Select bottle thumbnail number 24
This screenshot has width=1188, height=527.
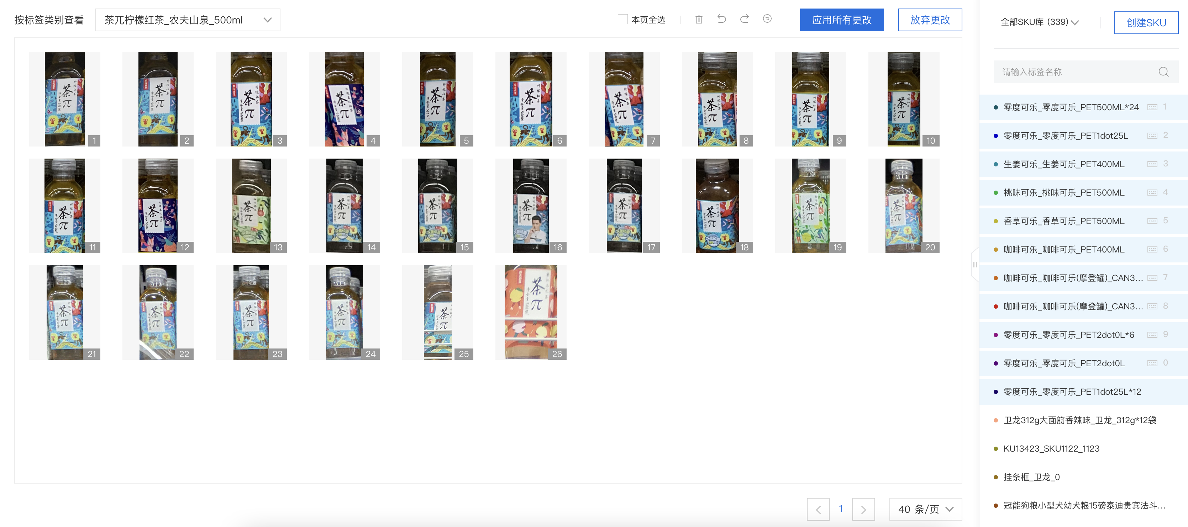click(x=344, y=312)
